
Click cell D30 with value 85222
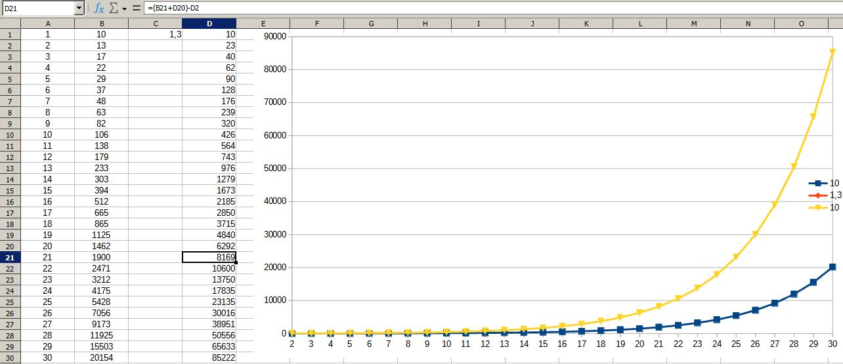pyautogui.click(x=209, y=357)
